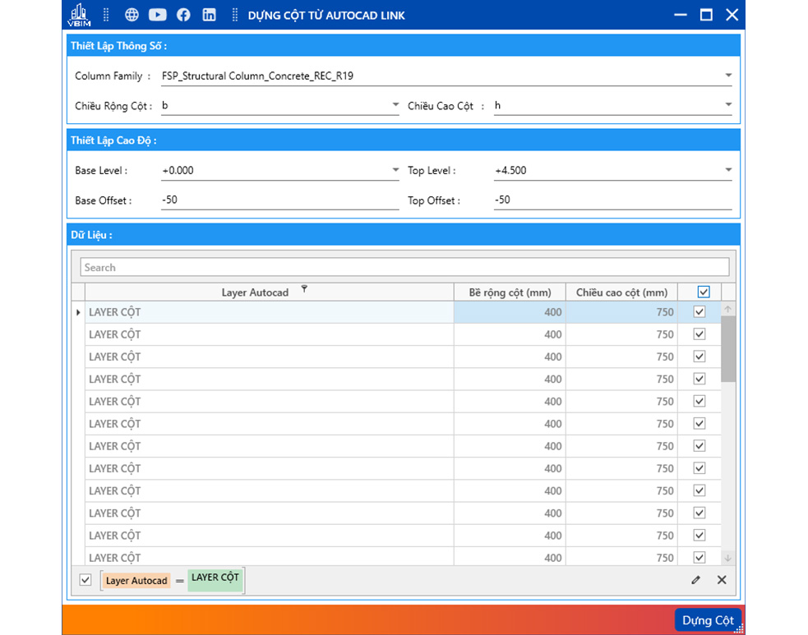The image size is (808, 635).
Task: Open the Chiều Rộng Cột dropdown
Action: pyautogui.click(x=395, y=106)
